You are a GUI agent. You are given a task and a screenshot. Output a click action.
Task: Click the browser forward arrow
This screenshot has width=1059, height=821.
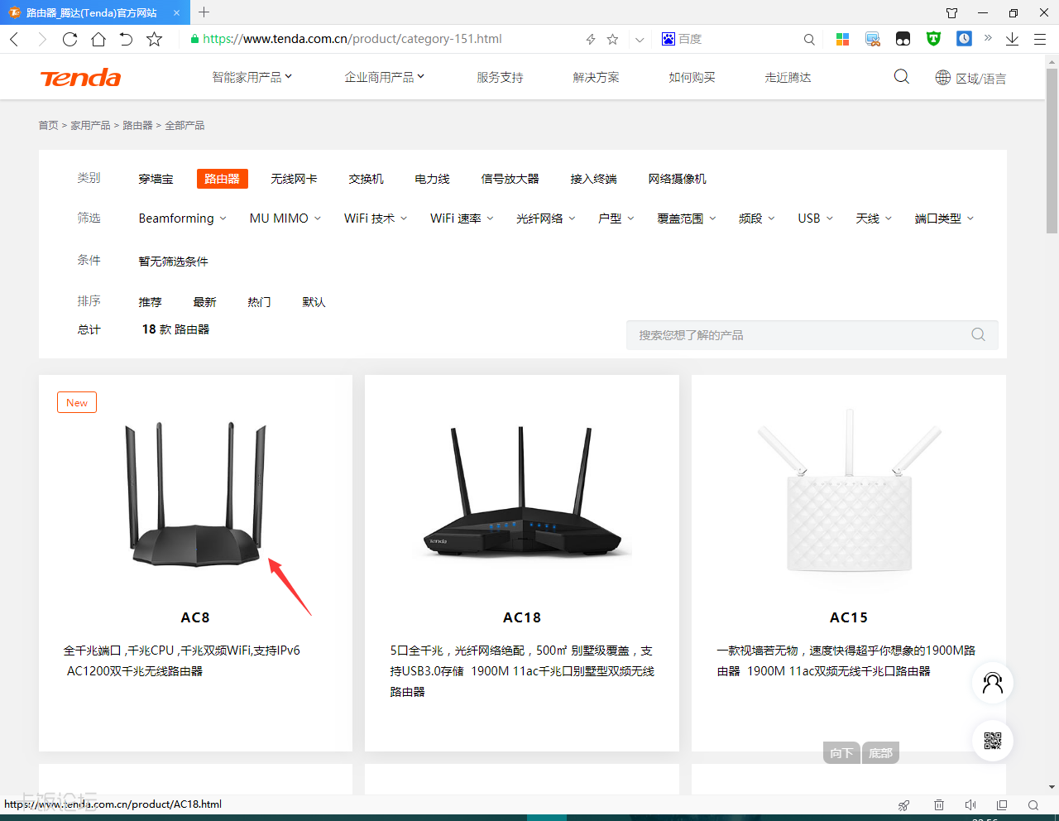click(x=42, y=39)
